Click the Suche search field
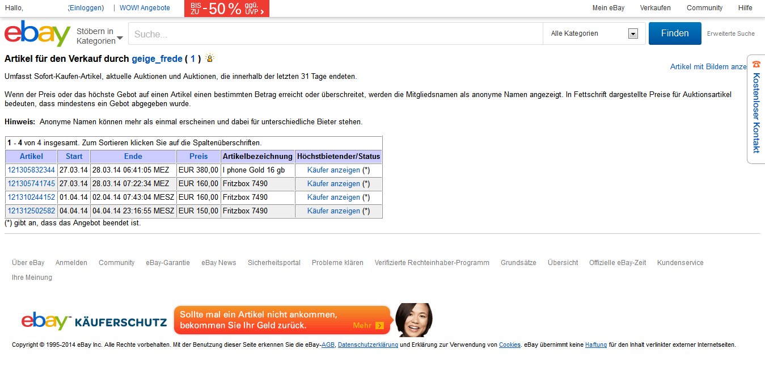Screen dimensions: 765x378 tap(336, 33)
